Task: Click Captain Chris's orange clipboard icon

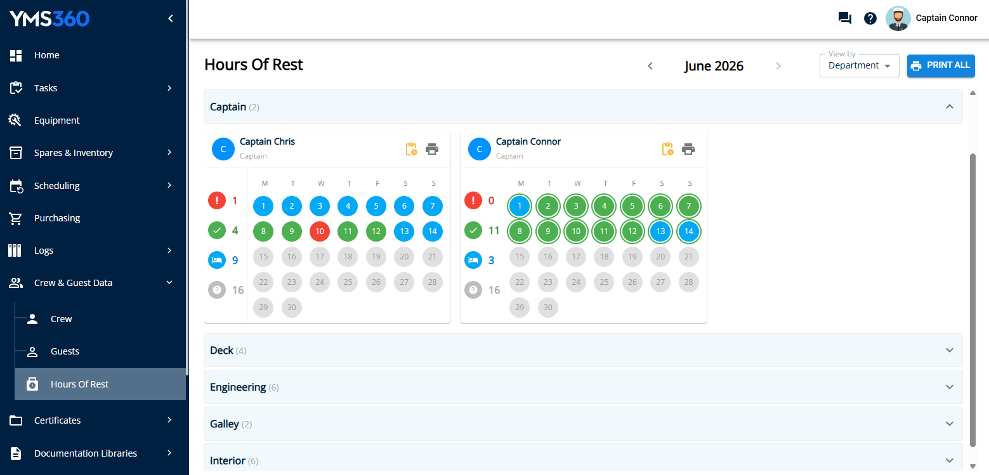Action: [411, 149]
